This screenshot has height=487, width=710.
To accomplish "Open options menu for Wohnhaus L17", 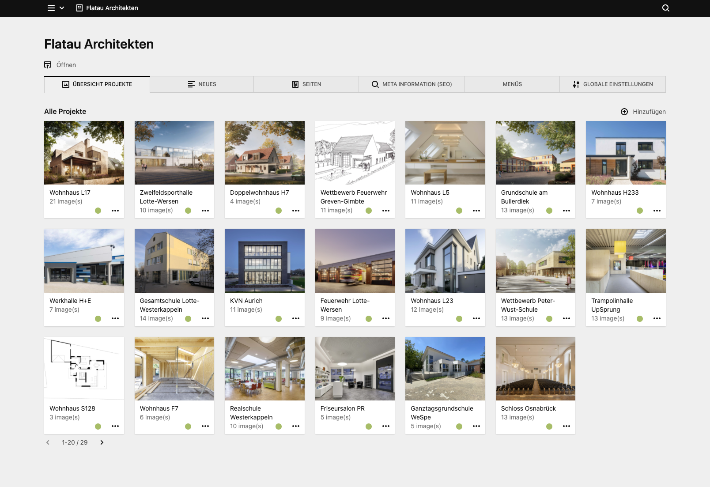I will (115, 211).
